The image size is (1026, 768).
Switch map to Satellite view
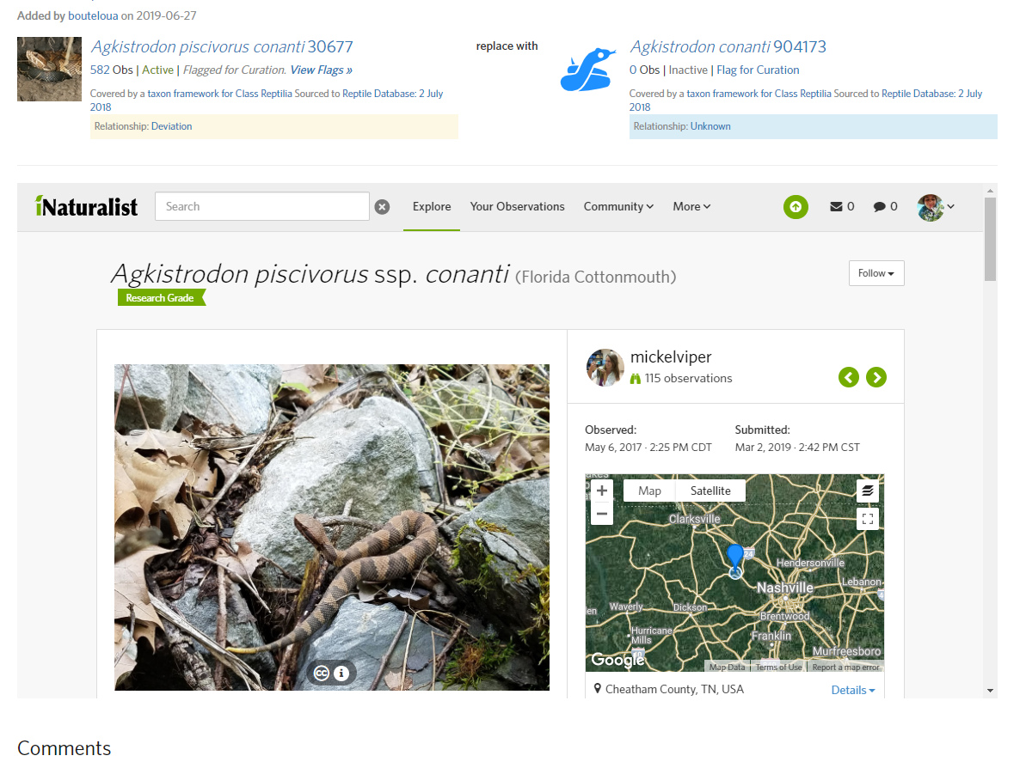(710, 491)
